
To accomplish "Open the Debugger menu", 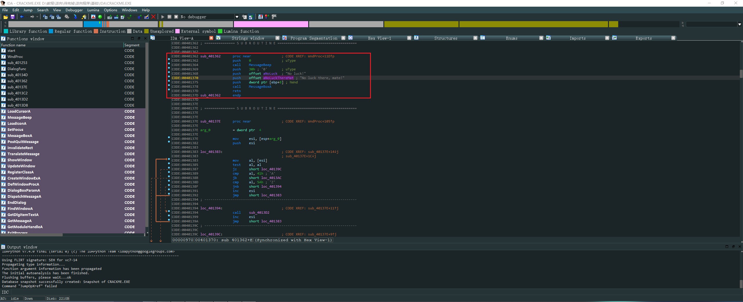I will (74, 10).
